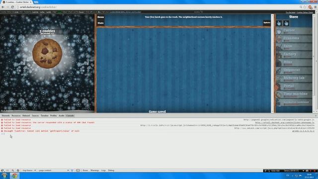Click the browser extension icon beside the star

[310, 7]
